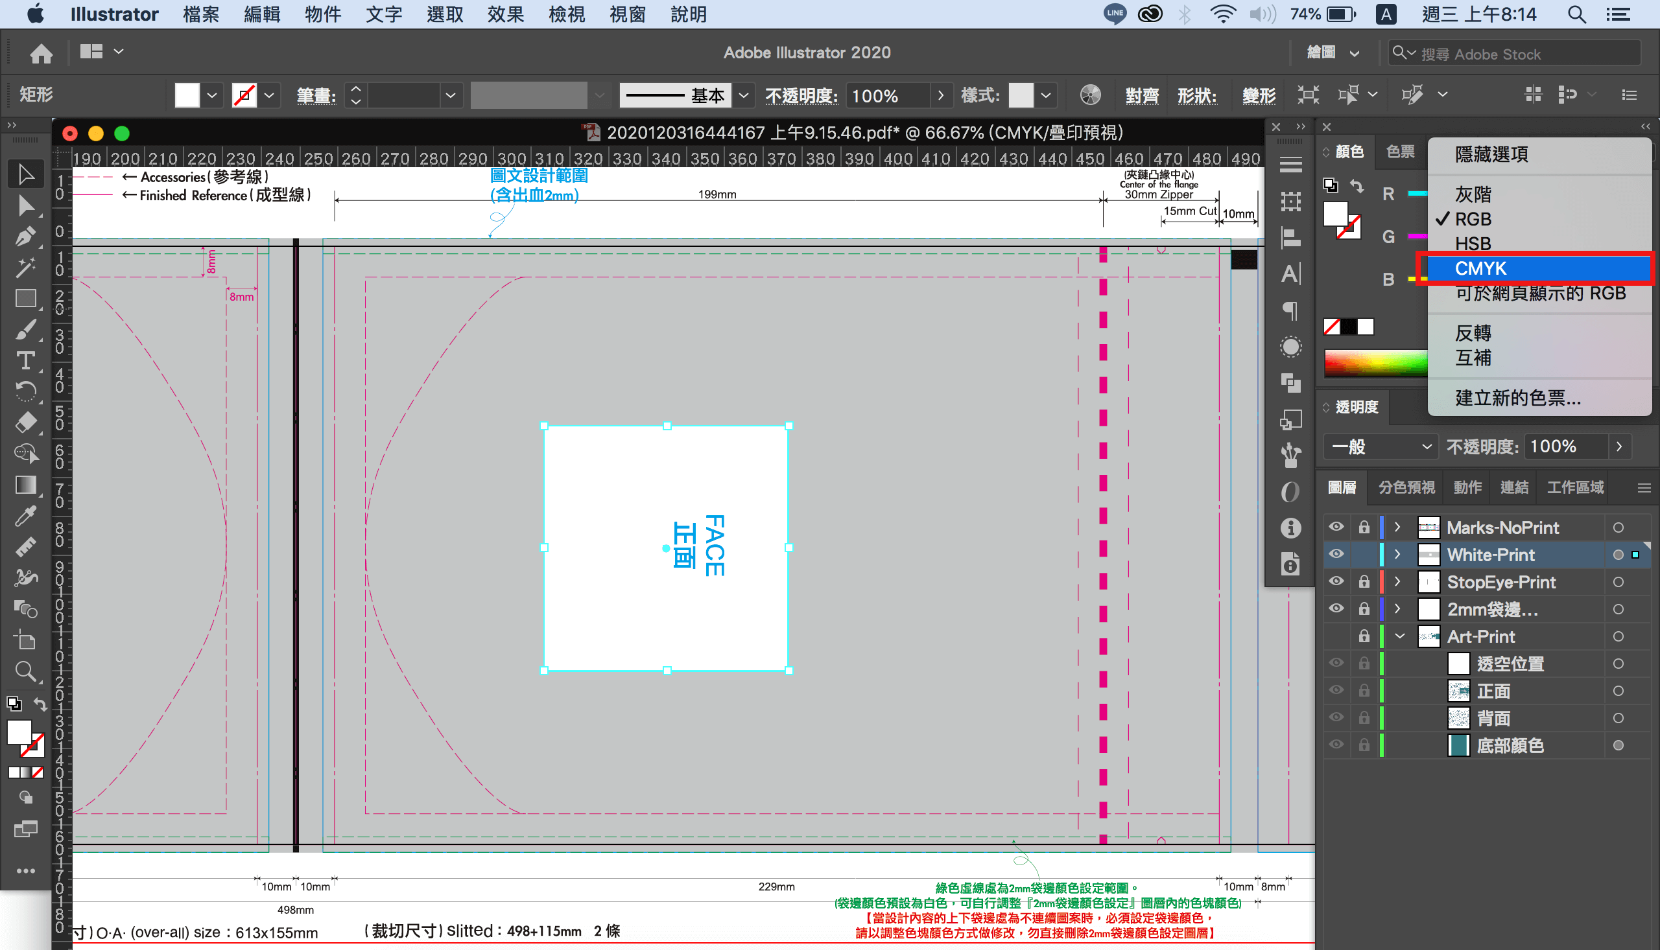1660x950 pixels.
Task: Click the Home icon in toolbar
Action: tap(41, 53)
